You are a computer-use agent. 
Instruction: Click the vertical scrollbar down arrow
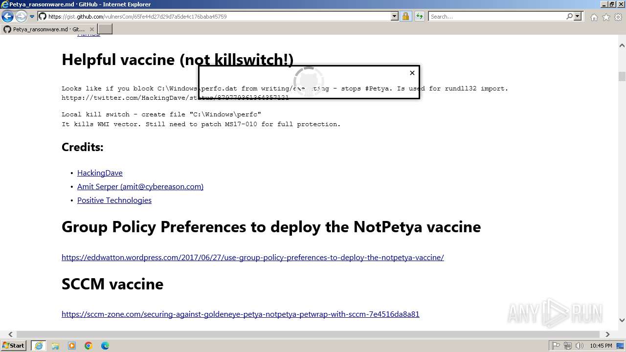click(622, 320)
